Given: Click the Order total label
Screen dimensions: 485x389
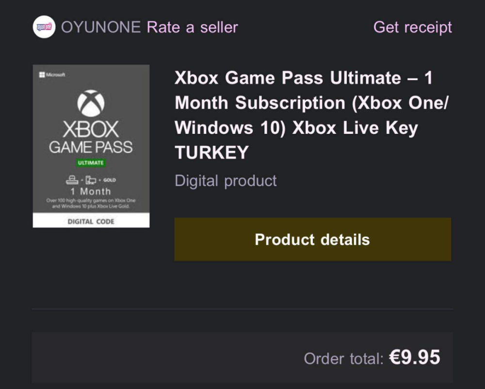Looking at the screenshot, I should [343, 359].
